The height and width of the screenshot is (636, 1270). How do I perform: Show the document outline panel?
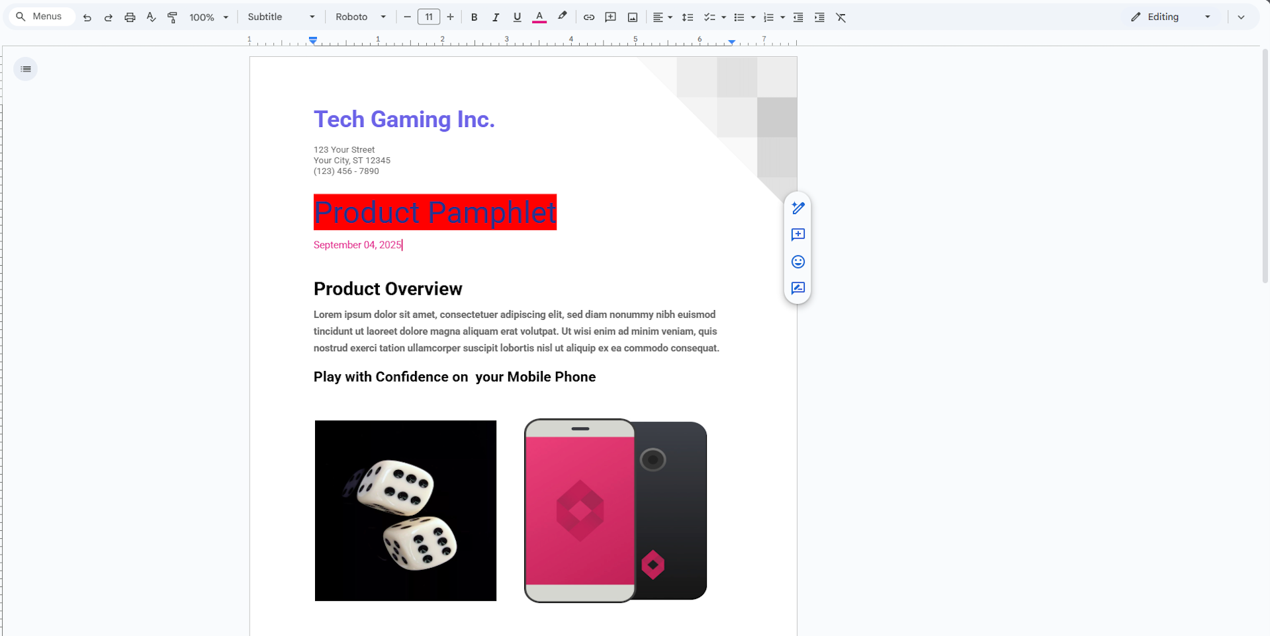[x=25, y=69]
